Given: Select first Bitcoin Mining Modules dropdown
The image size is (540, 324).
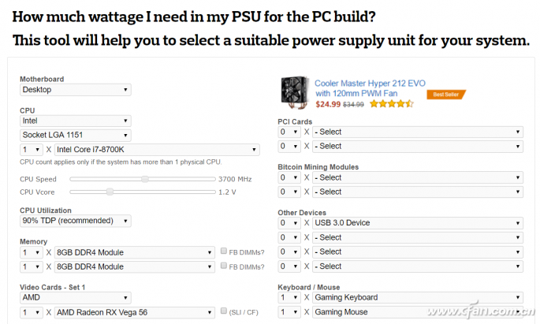Looking at the screenshot, I should click(x=418, y=178).
